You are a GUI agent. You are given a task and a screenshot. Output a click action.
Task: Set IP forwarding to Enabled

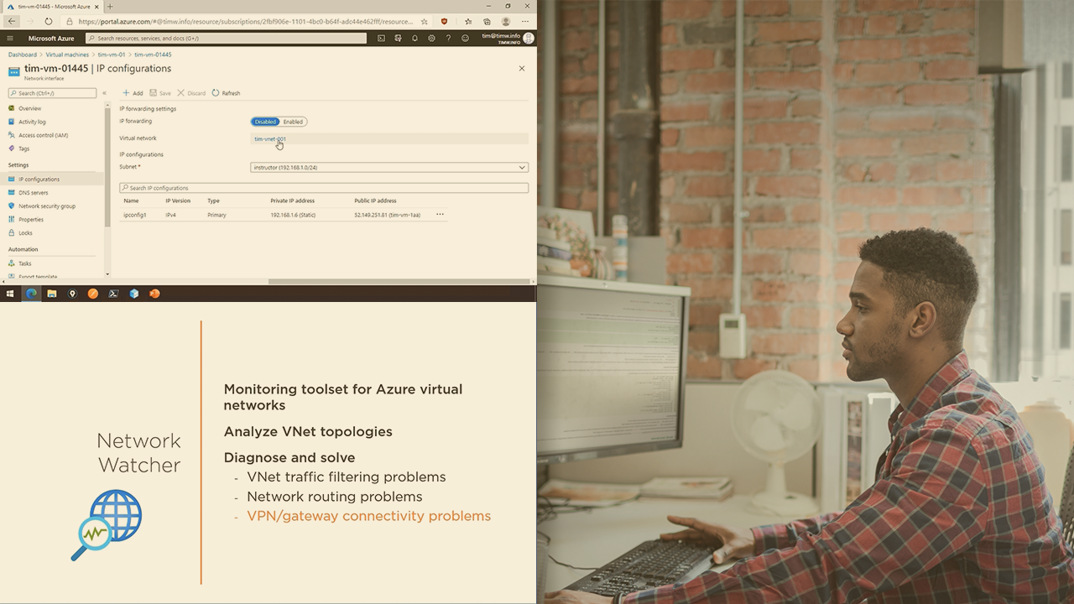coord(293,122)
